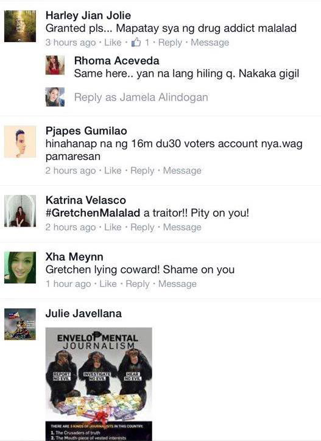The height and width of the screenshot is (441, 321).
Task: Open the Envelopmental Journalism image
Action: click(99, 384)
